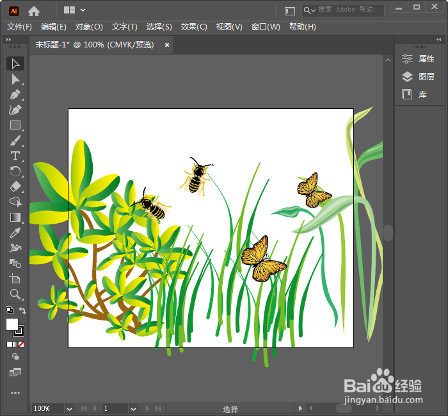This screenshot has width=448, height=416.
Task: Open the 编辑(E) menu
Action: (x=53, y=27)
